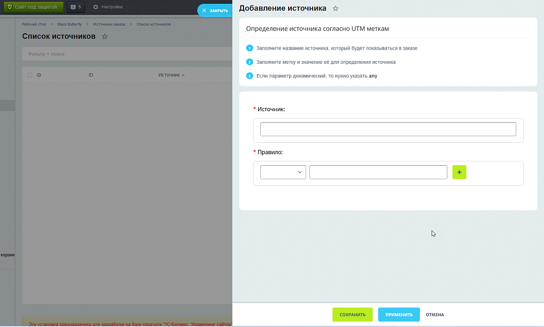The width and height of the screenshot is (544, 327).
Task: Click the X closing icon on 'ЗАКРЫТЬ'
Action: pyautogui.click(x=206, y=10)
